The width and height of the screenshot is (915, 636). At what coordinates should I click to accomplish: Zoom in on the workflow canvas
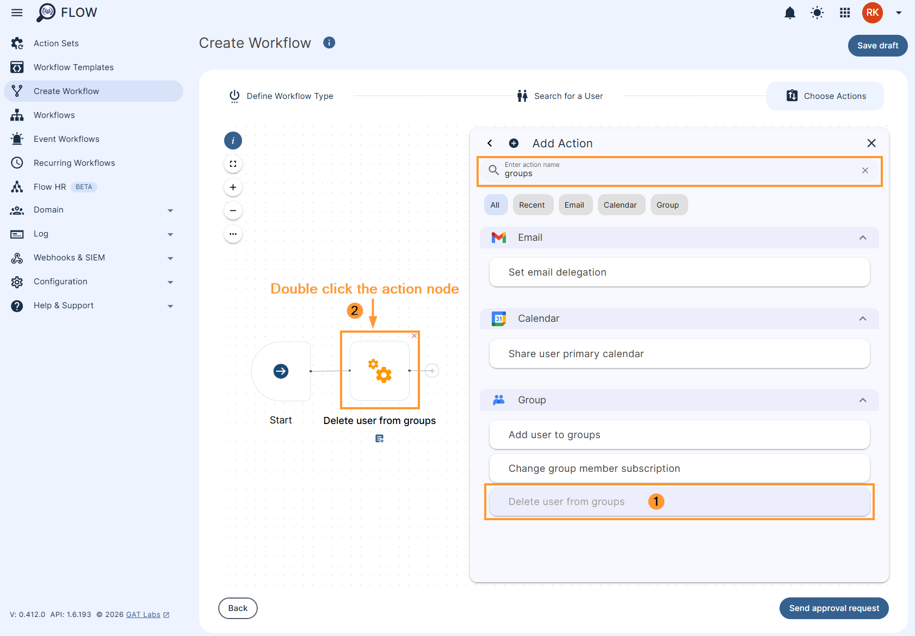tap(233, 187)
